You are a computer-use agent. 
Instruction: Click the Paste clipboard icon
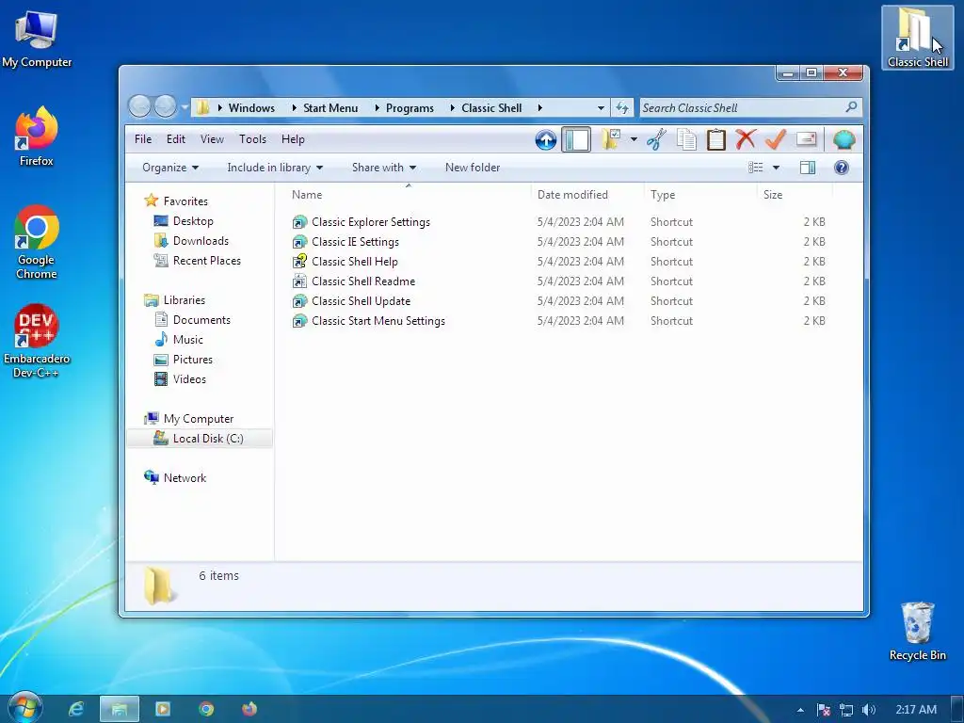point(715,139)
